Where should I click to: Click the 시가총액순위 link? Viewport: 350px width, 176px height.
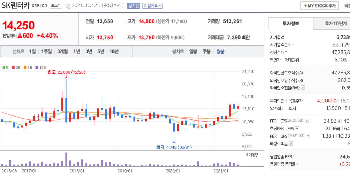point(281,45)
